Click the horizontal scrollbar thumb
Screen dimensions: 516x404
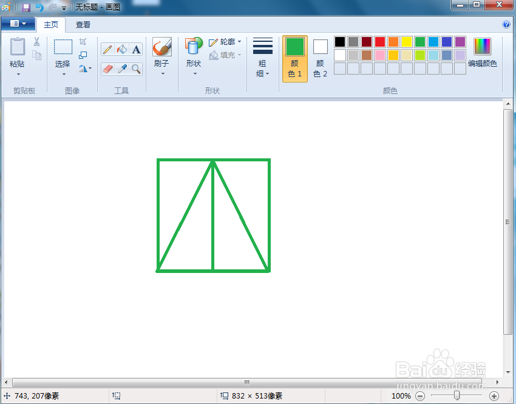click(247, 382)
